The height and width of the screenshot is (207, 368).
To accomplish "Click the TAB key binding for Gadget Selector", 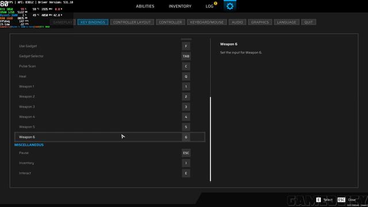I will (186, 56).
